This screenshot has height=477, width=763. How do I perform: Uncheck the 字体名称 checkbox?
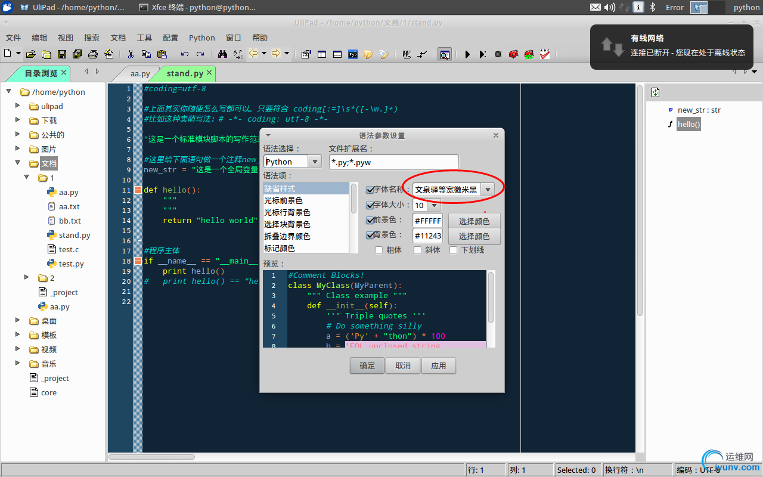pos(370,190)
